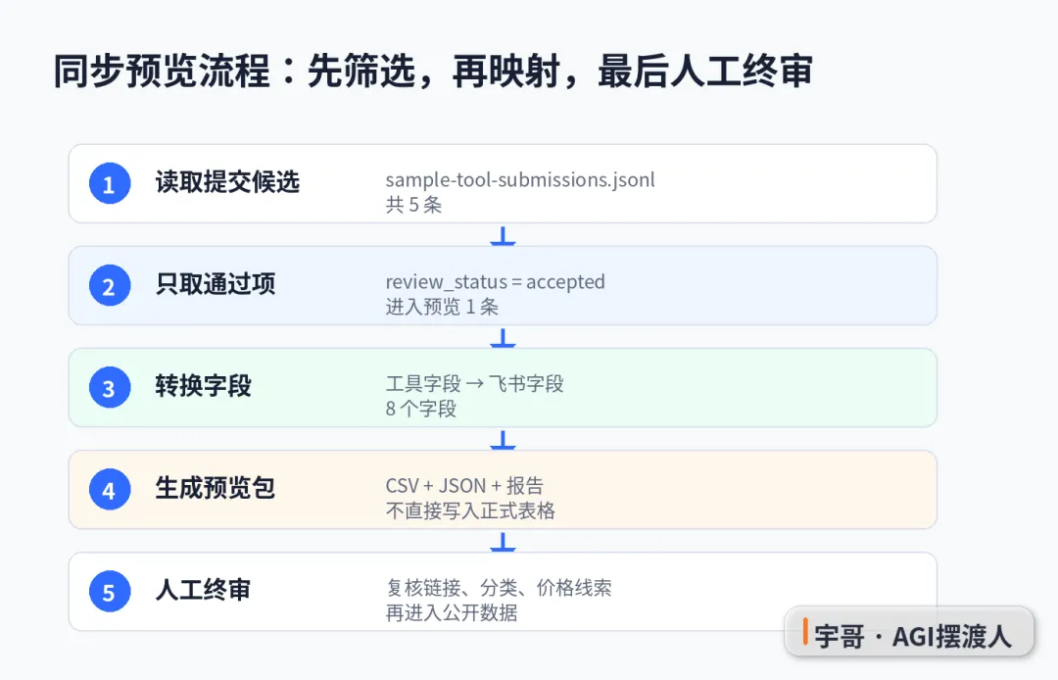Click the arrow between steps 2 and 3
Viewport: 1058px width, 680px height.
pos(503,337)
